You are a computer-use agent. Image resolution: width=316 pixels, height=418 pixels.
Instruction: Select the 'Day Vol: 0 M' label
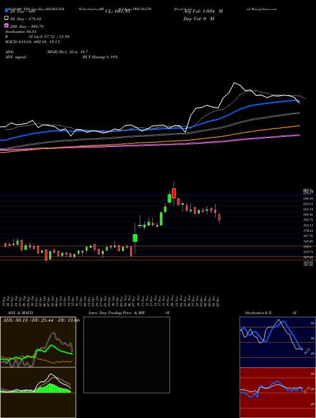click(198, 18)
